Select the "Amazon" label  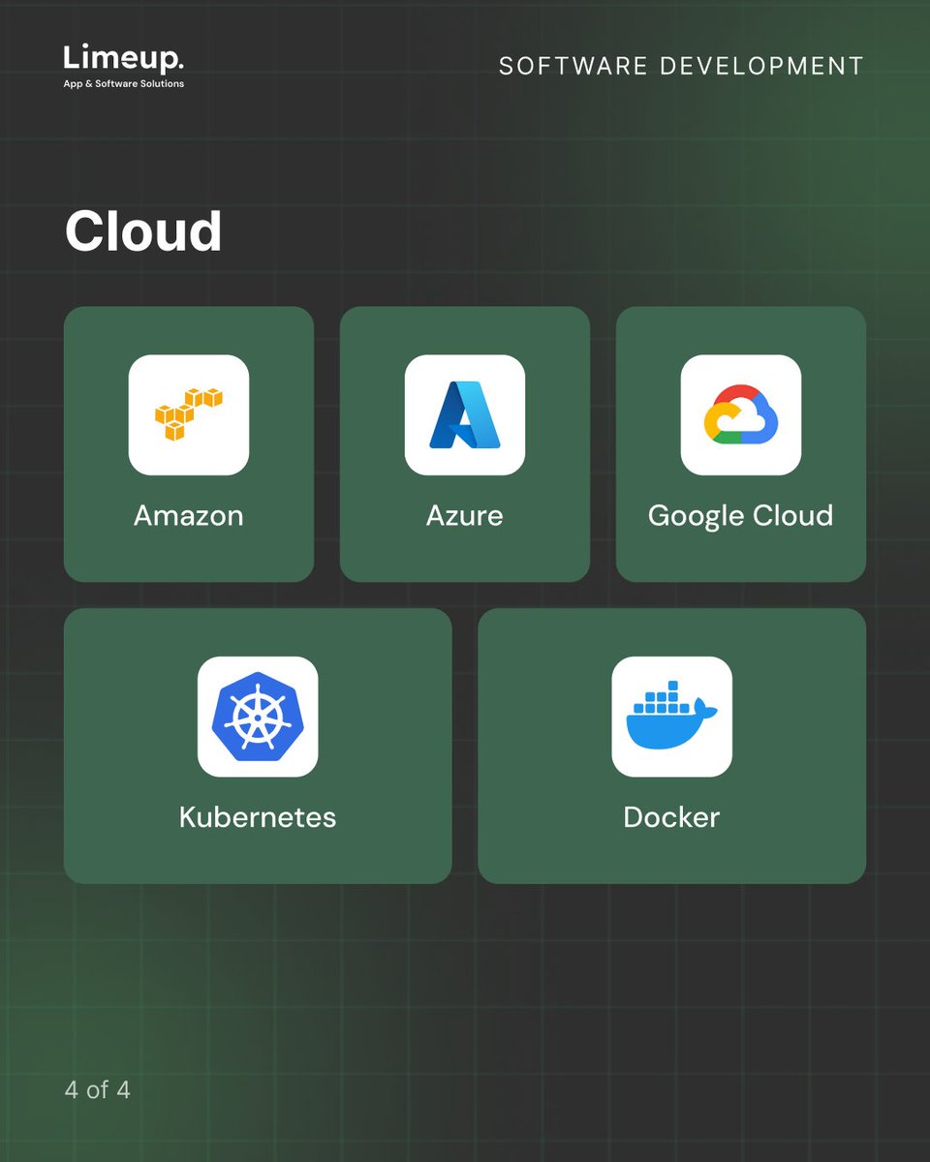pos(189,515)
